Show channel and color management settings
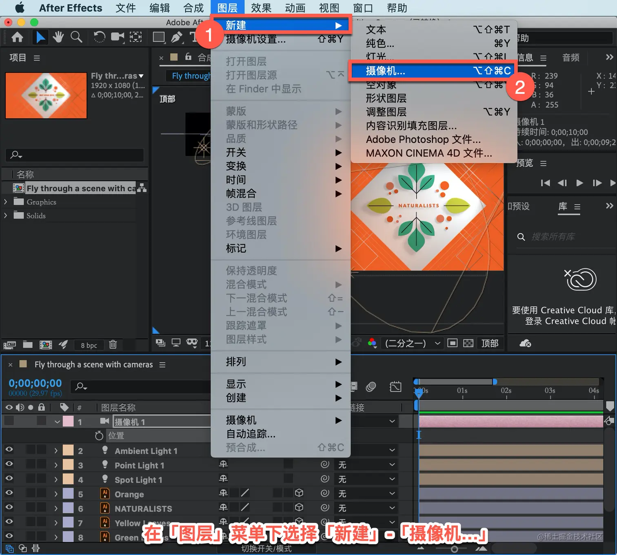617x555 pixels. point(372,343)
